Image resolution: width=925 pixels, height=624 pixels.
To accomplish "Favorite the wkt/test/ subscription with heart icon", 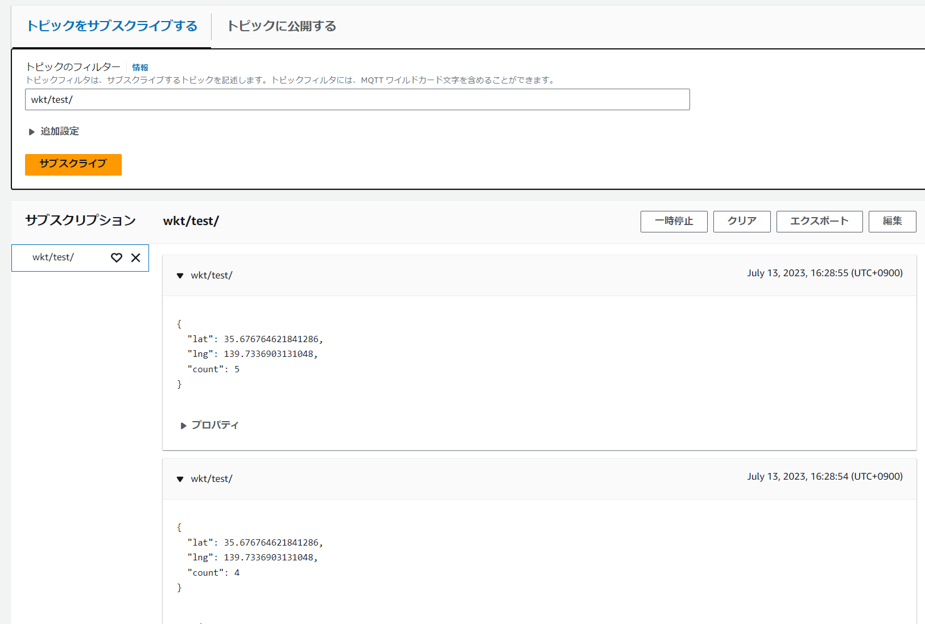I will click(116, 257).
